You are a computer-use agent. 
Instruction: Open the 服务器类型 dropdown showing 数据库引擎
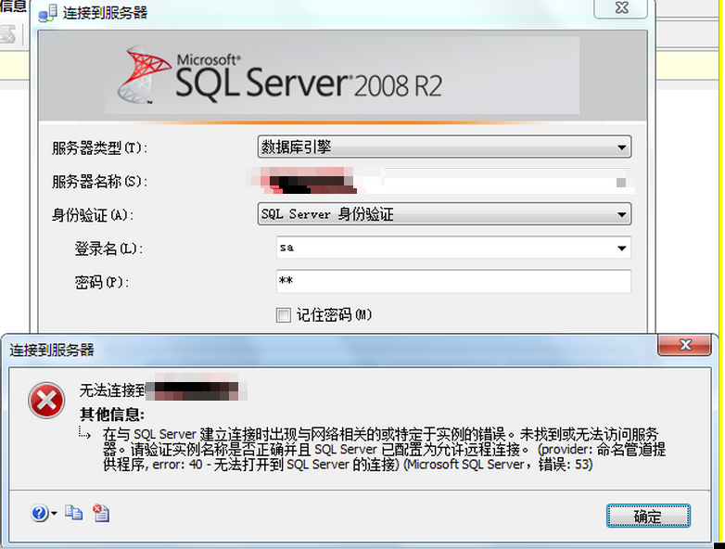click(444, 147)
